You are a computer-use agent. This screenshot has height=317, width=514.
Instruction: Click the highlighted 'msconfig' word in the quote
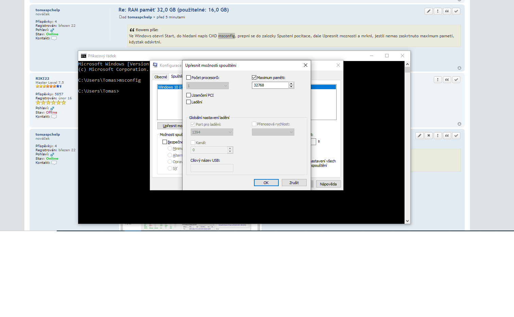coord(226,36)
